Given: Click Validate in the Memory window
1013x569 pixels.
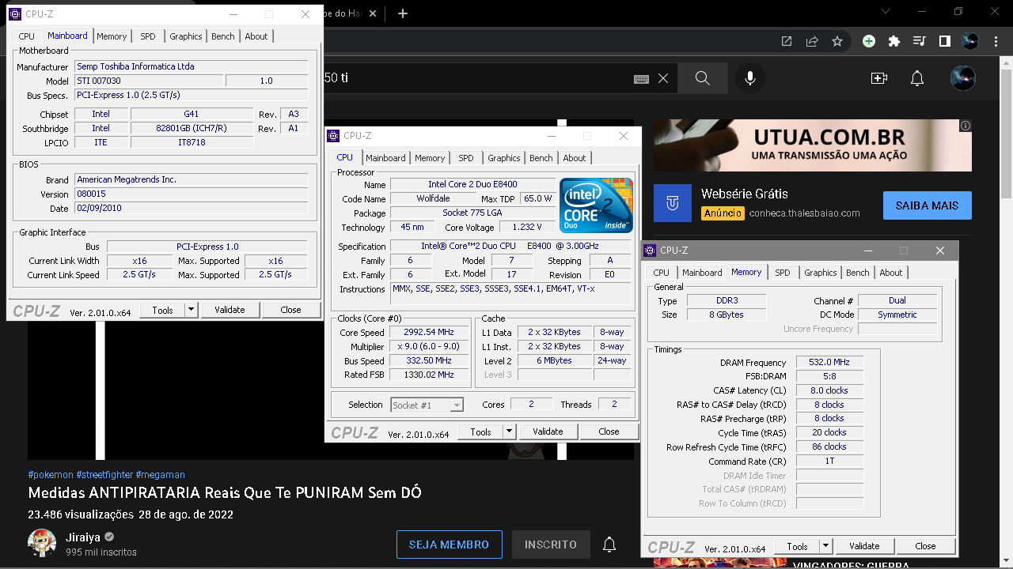Looking at the screenshot, I should pyautogui.click(x=864, y=546).
